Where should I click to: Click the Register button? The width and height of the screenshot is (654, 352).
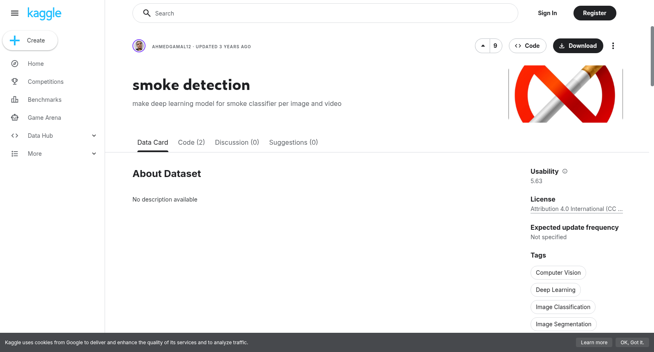click(595, 13)
